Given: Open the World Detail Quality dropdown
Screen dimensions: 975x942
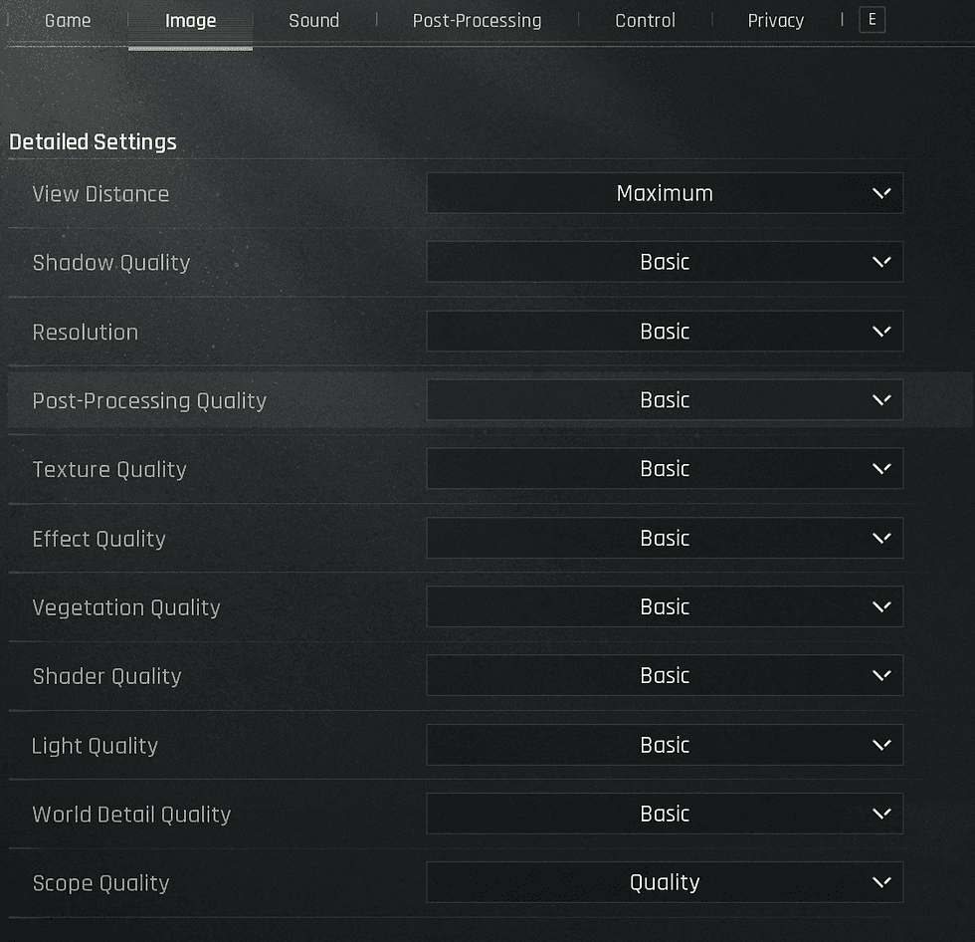Looking at the screenshot, I should pos(665,813).
